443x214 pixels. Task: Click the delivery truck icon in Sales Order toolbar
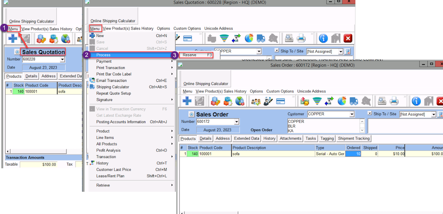[x=354, y=101]
